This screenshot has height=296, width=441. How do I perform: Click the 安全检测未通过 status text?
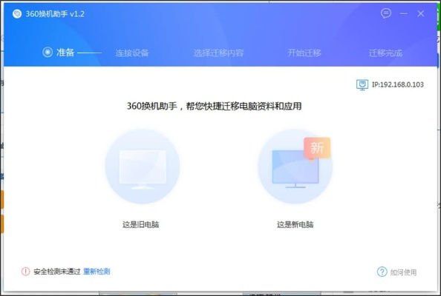[x=57, y=272]
